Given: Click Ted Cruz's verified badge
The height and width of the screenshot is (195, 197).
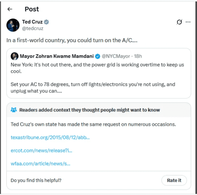Looking at the screenshot, I should pyautogui.click(x=46, y=22).
